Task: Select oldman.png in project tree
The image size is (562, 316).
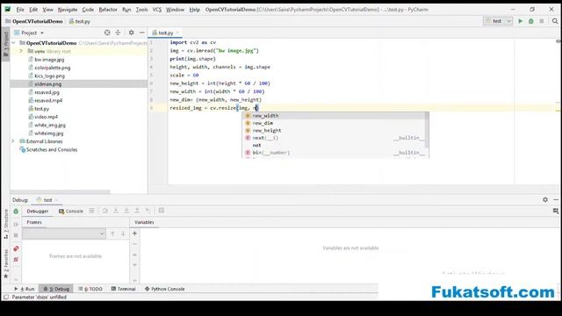Action: click(x=48, y=84)
